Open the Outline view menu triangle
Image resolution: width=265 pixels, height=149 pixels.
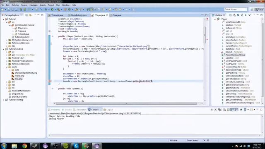click(x=254, y=15)
